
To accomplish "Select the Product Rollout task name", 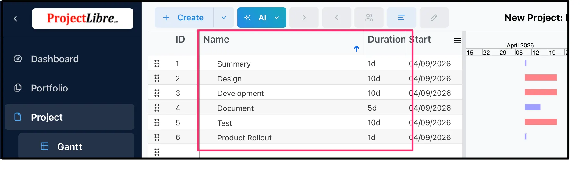I will [x=244, y=138].
